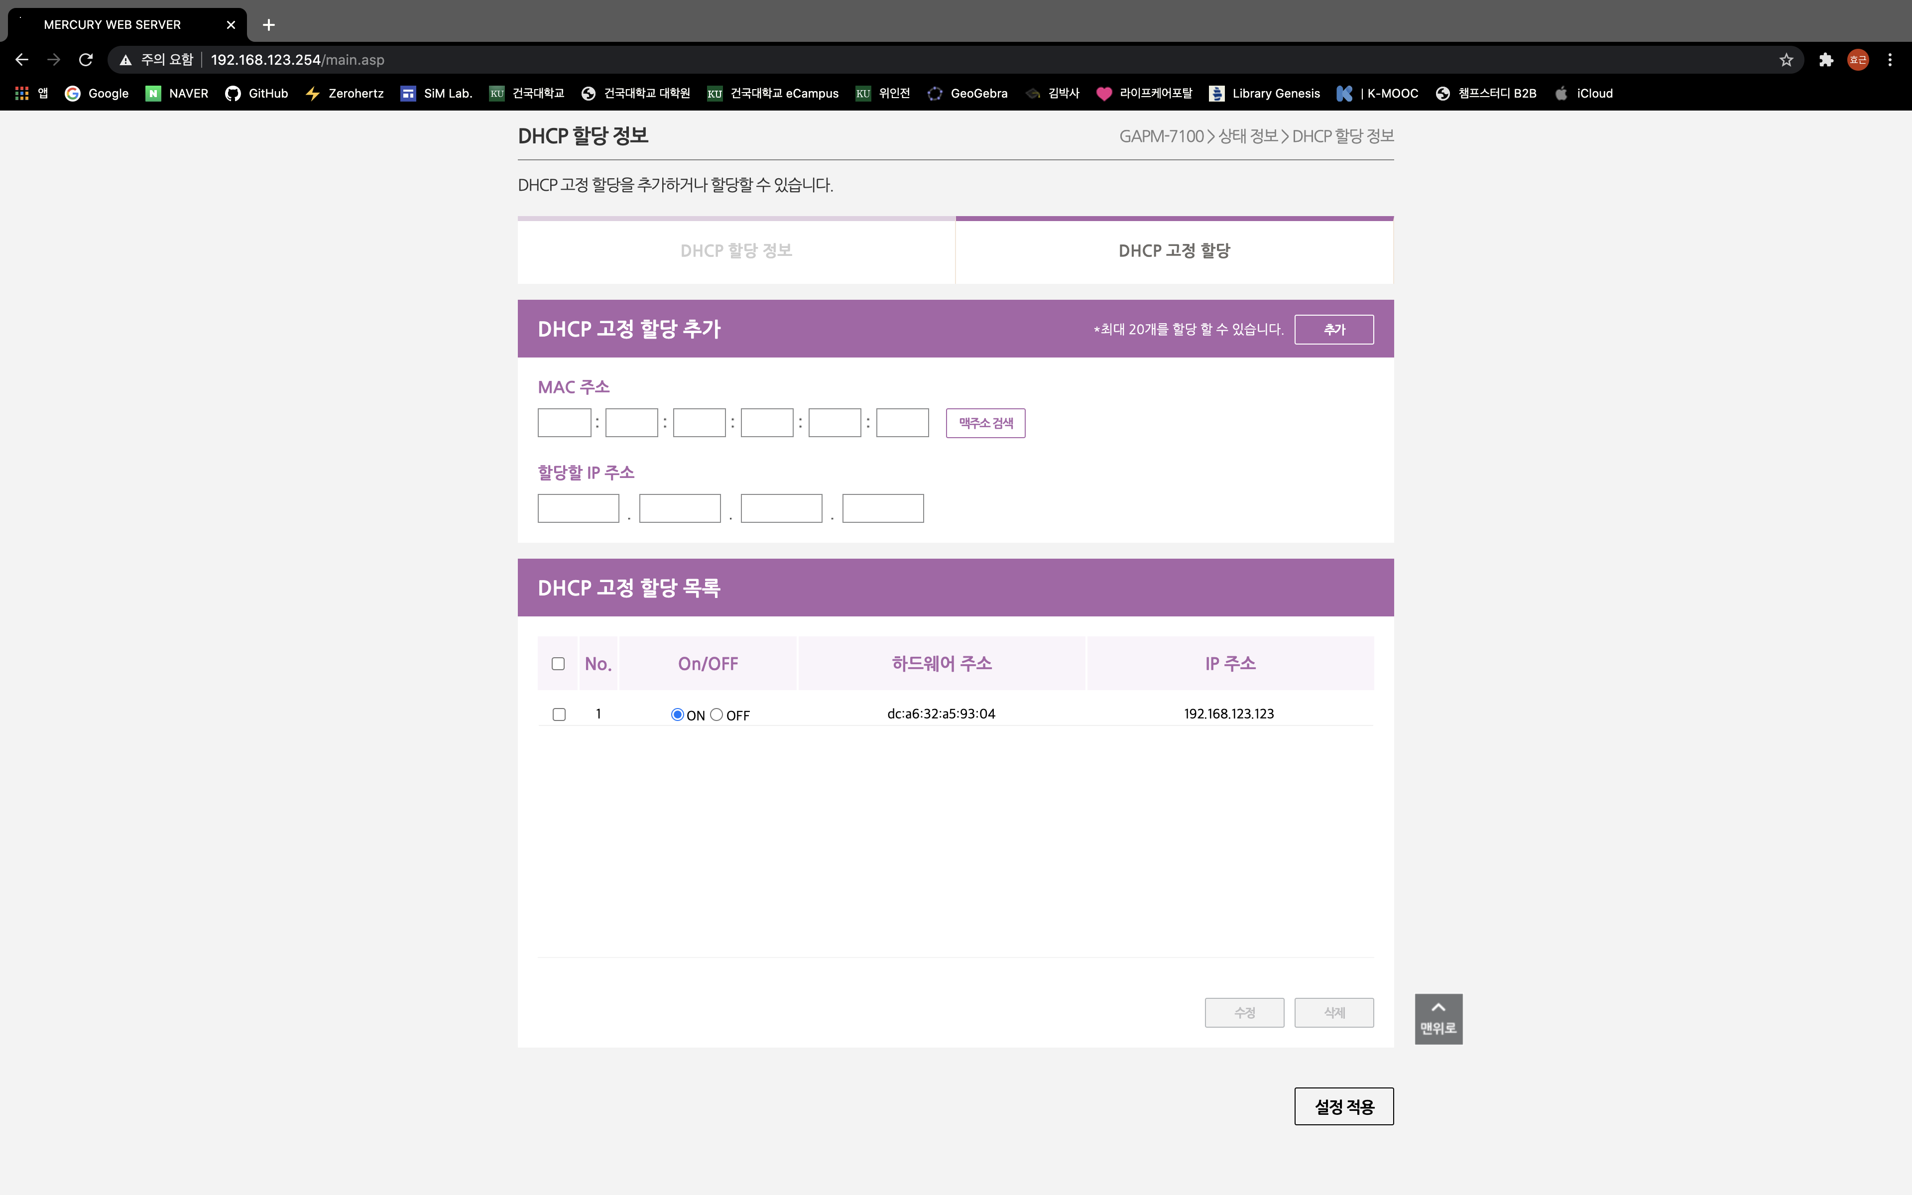This screenshot has width=1912, height=1195.
Task: Go back using the browser back arrow
Action: 21,59
